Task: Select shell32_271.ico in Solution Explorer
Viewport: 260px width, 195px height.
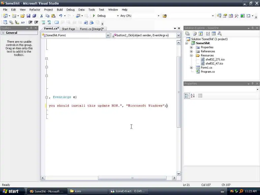Action: 215,59
